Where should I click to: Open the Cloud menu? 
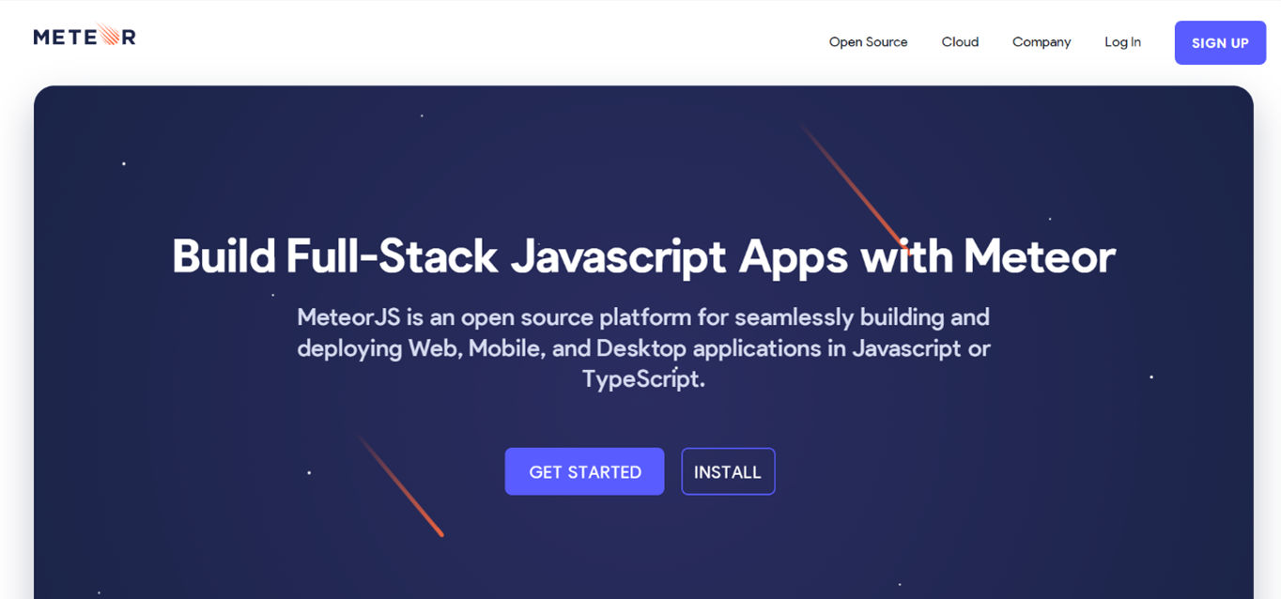(960, 42)
